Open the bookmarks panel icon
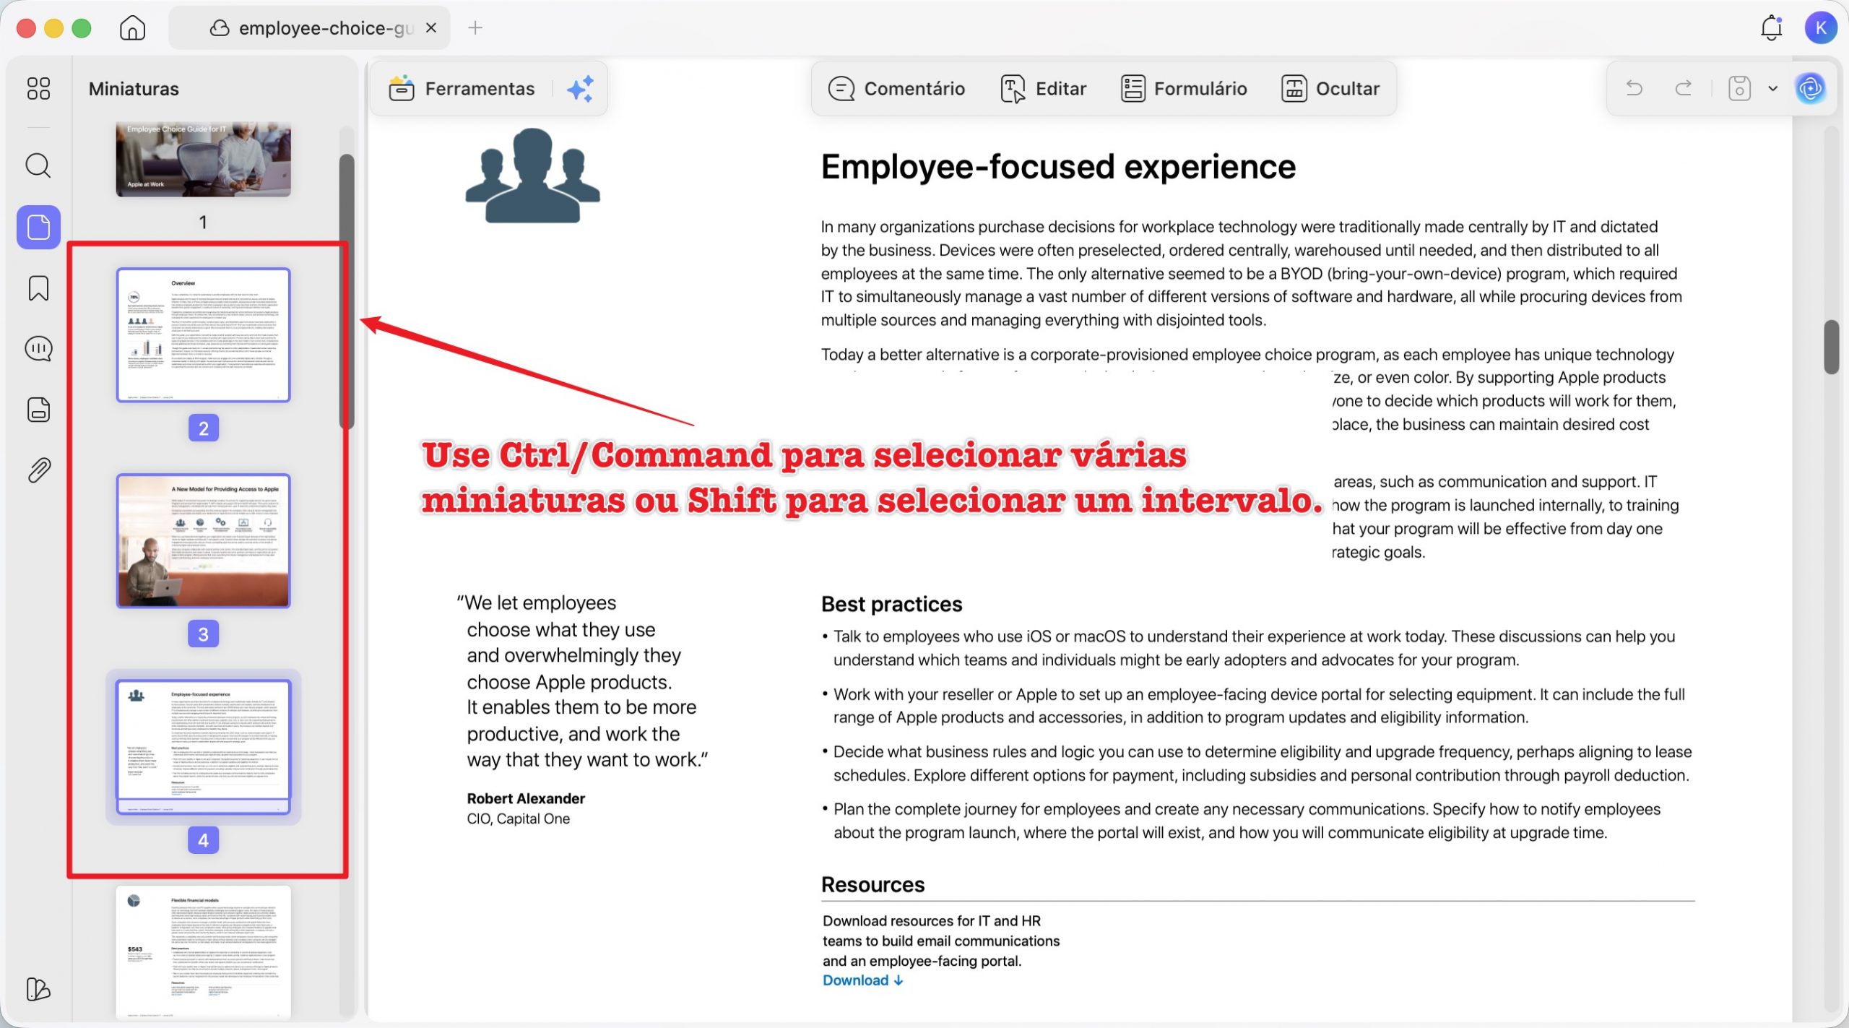Image resolution: width=1849 pixels, height=1028 pixels. coord(38,288)
